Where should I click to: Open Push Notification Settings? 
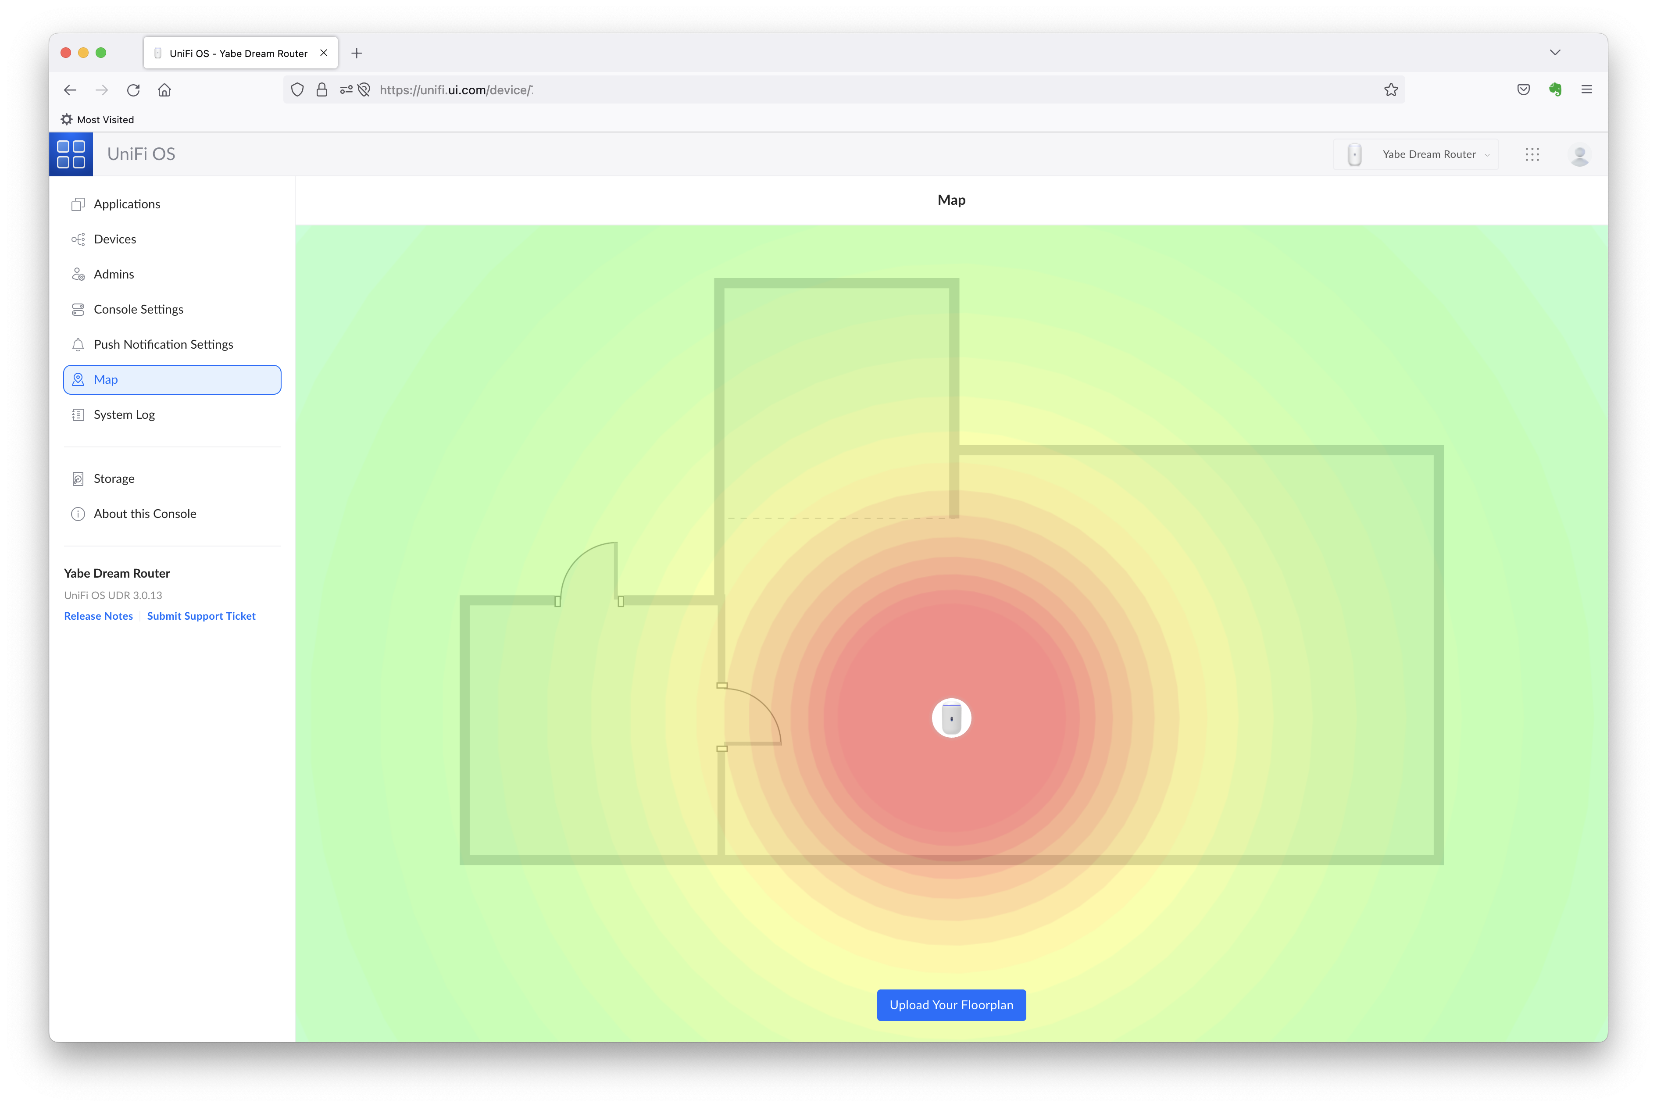click(171, 345)
